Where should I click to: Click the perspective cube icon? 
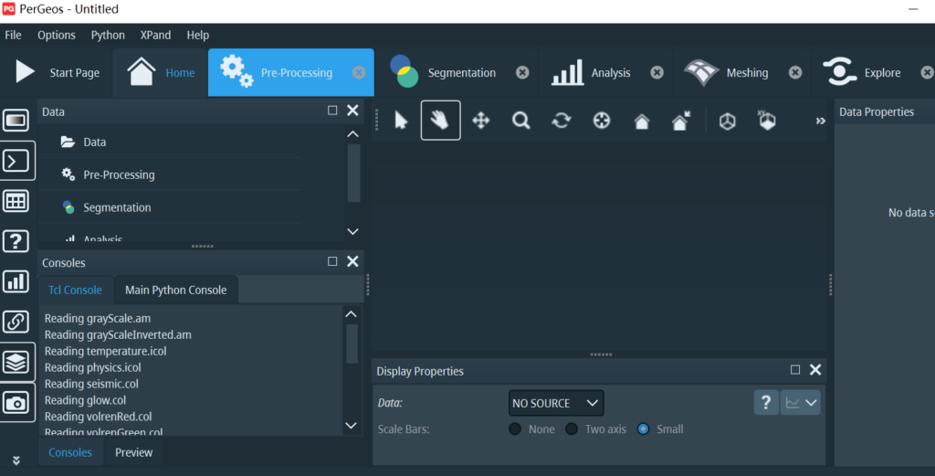tap(727, 122)
